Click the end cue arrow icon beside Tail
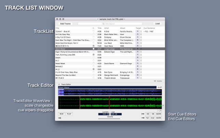The width and height of the screenshot is (220, 138). 143,118
